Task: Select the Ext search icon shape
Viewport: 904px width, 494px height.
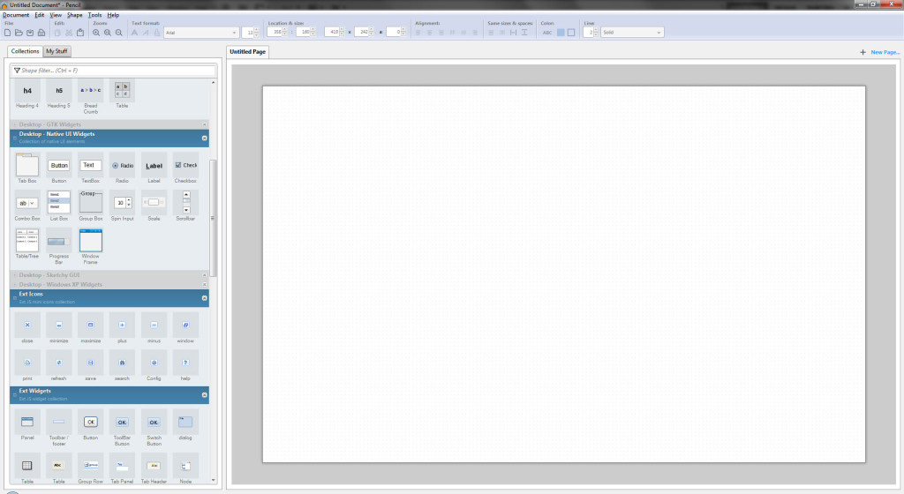Action: coord(122,366)
